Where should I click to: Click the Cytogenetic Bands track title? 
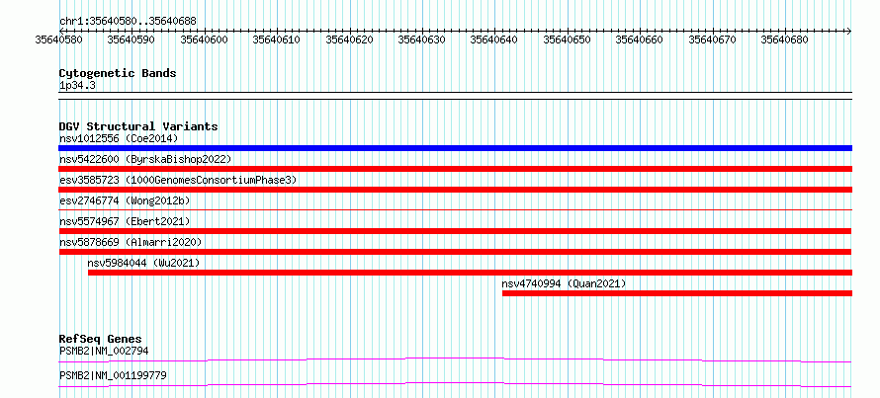[118, 73]
